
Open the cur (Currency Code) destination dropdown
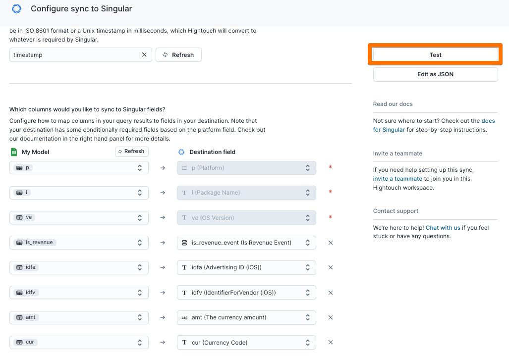coord(246,342)
